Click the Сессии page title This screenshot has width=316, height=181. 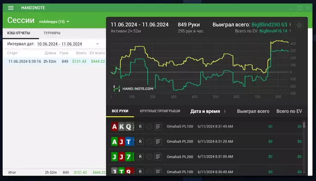[x=21, y=20]
